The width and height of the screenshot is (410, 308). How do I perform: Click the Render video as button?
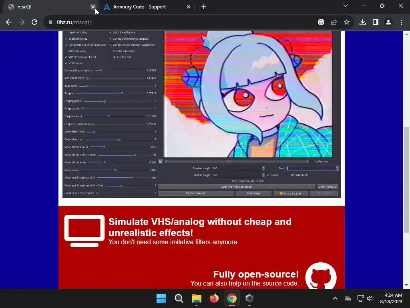coord(195,193)
